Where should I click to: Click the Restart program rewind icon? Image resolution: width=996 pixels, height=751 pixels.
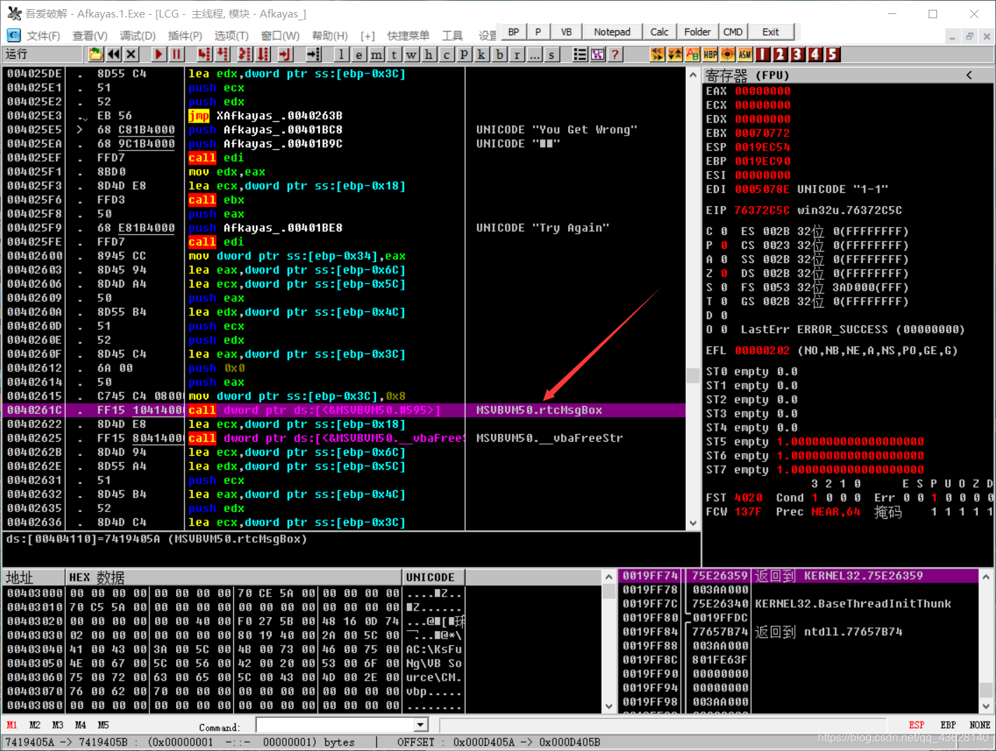point(113,54)
